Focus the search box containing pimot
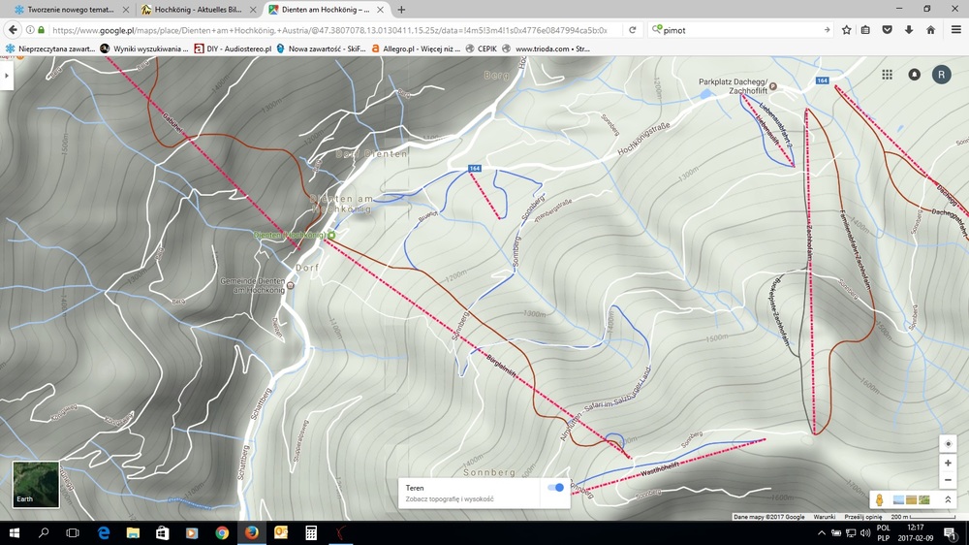Viewport: 969px width, 545px height. pyautogui.click(x=740, y=30)
